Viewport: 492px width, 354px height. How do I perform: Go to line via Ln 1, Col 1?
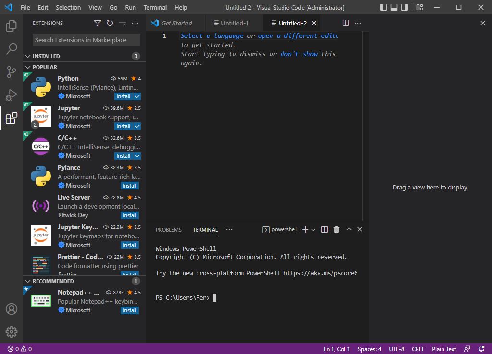[336, 349]
